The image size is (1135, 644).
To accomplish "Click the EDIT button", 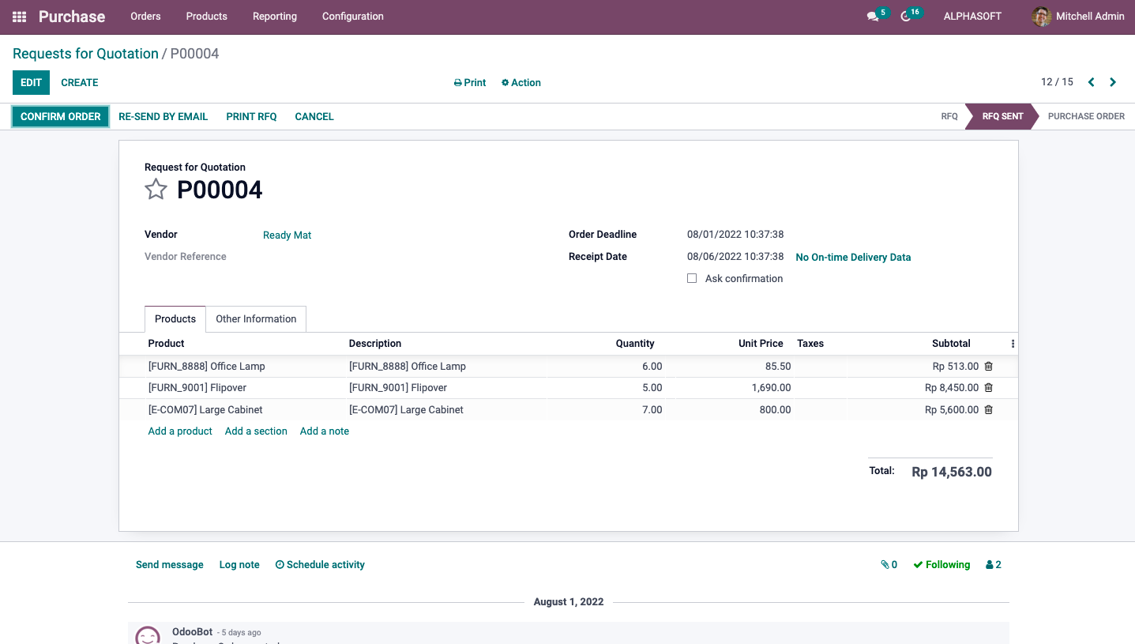I will [32, 83].
